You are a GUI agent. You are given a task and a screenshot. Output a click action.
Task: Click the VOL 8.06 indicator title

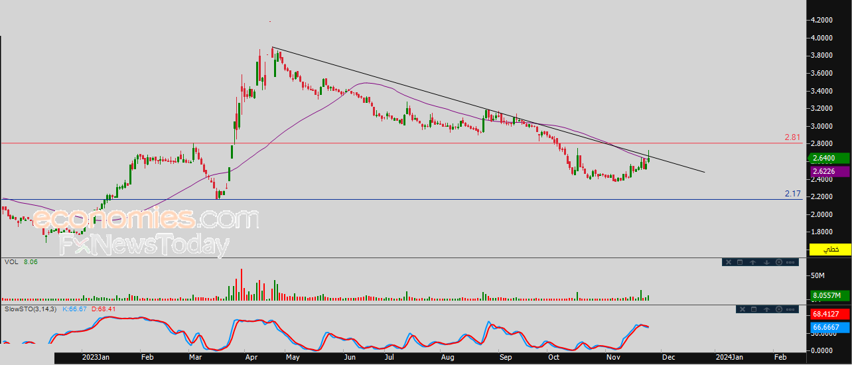coord(20,262)
